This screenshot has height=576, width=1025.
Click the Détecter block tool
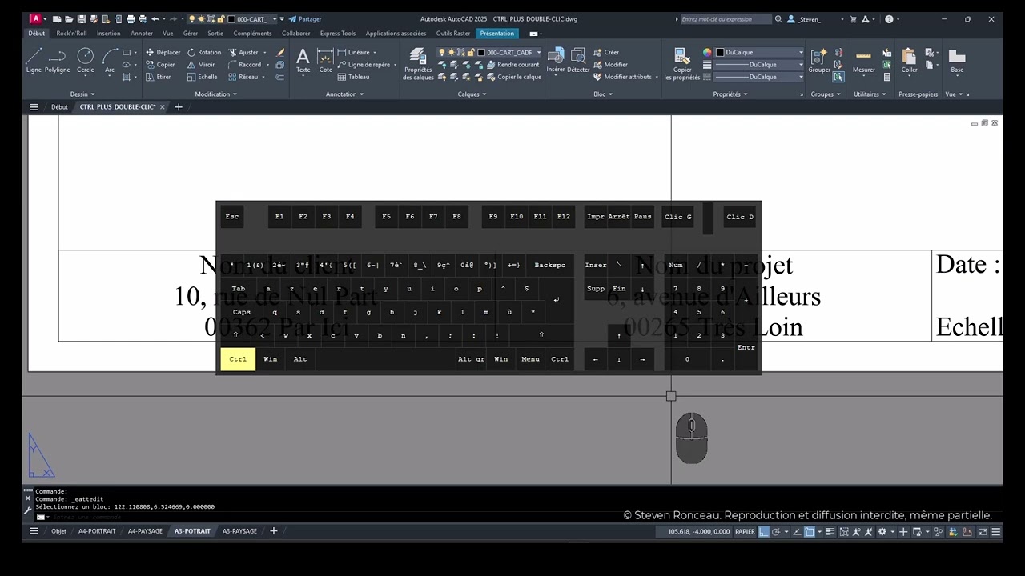coord(578,61)
